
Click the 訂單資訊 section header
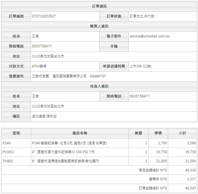99,6
